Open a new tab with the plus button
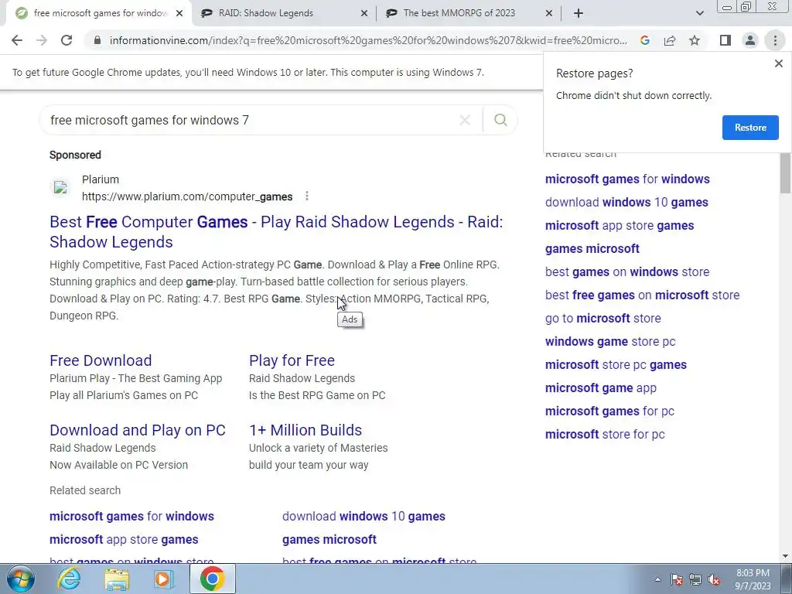 [579, 13]
